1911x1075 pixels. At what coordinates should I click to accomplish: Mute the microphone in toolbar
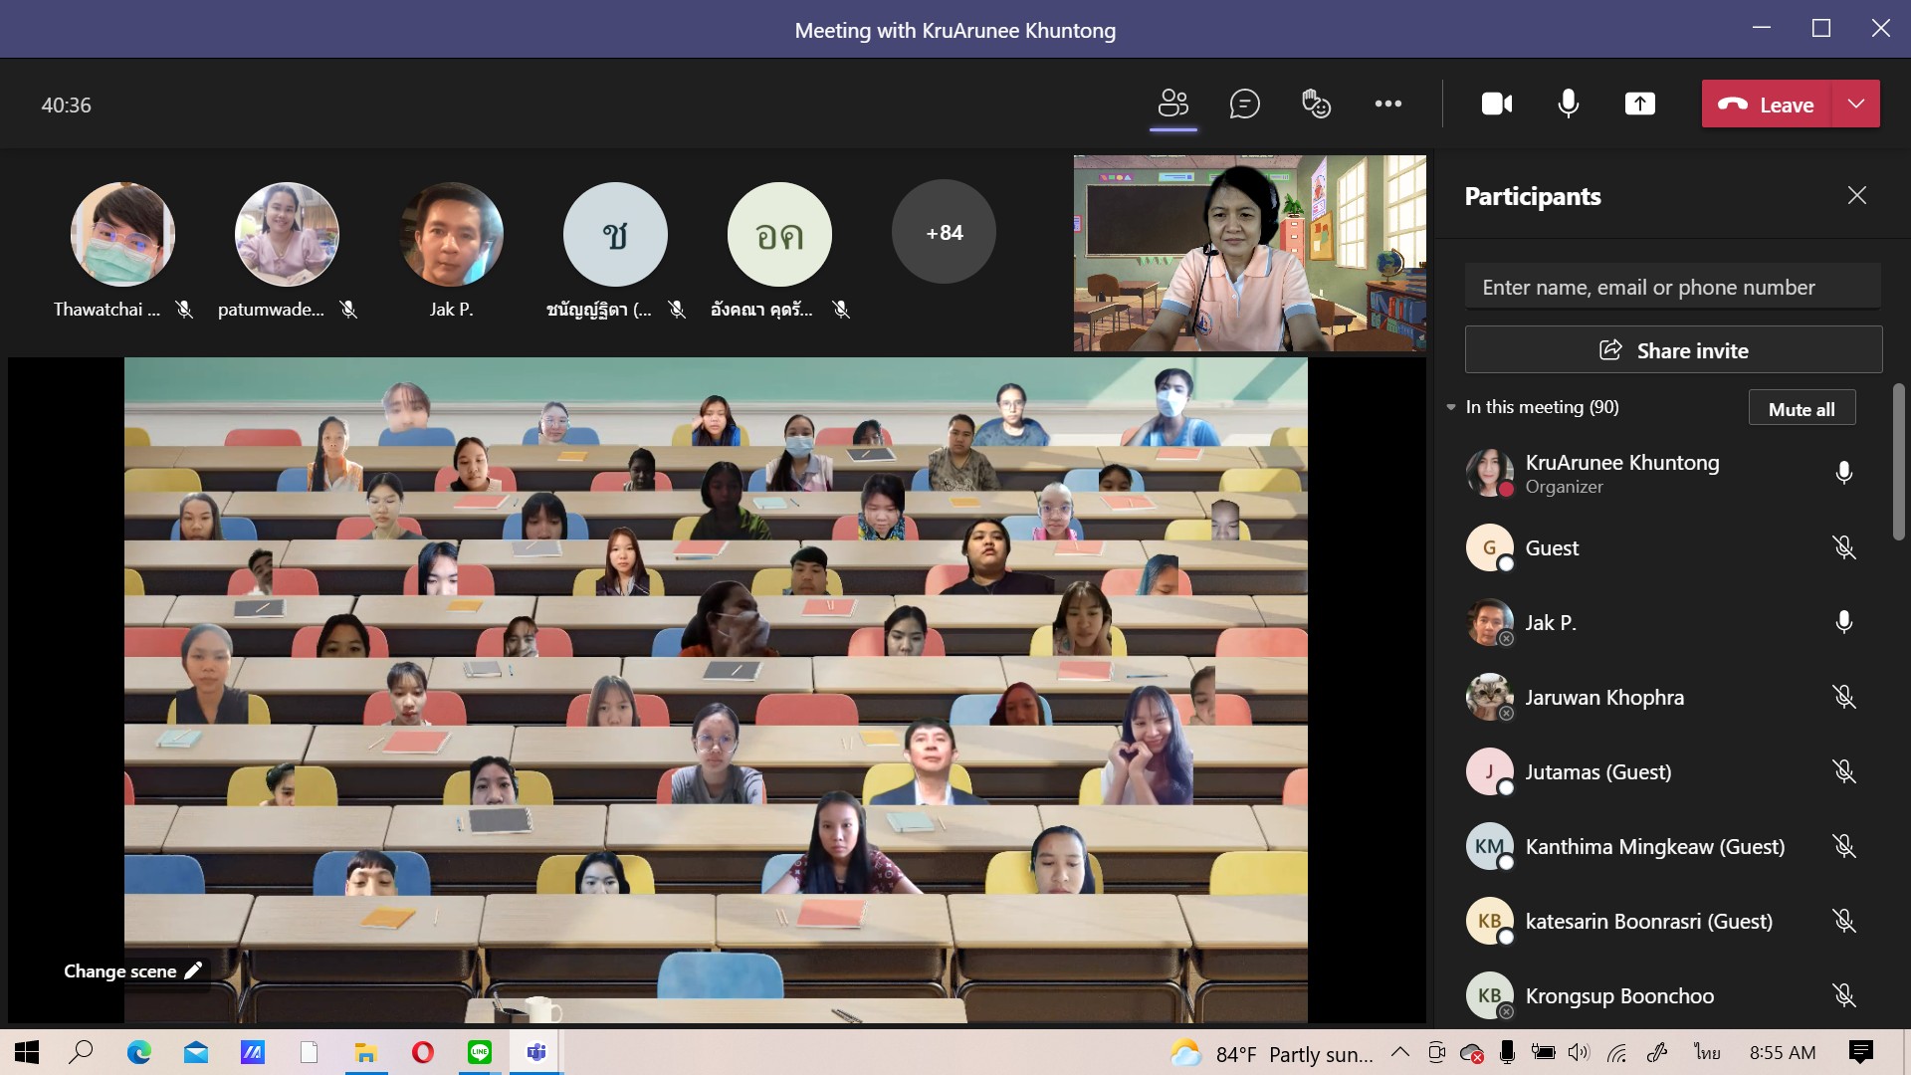coord(1569,104)
